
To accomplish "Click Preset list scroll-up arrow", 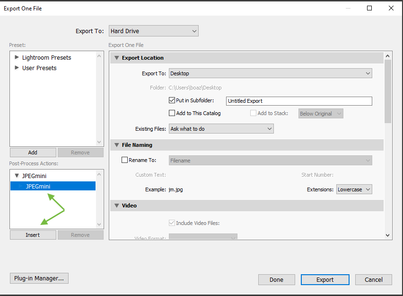I will tap(99, 56).
